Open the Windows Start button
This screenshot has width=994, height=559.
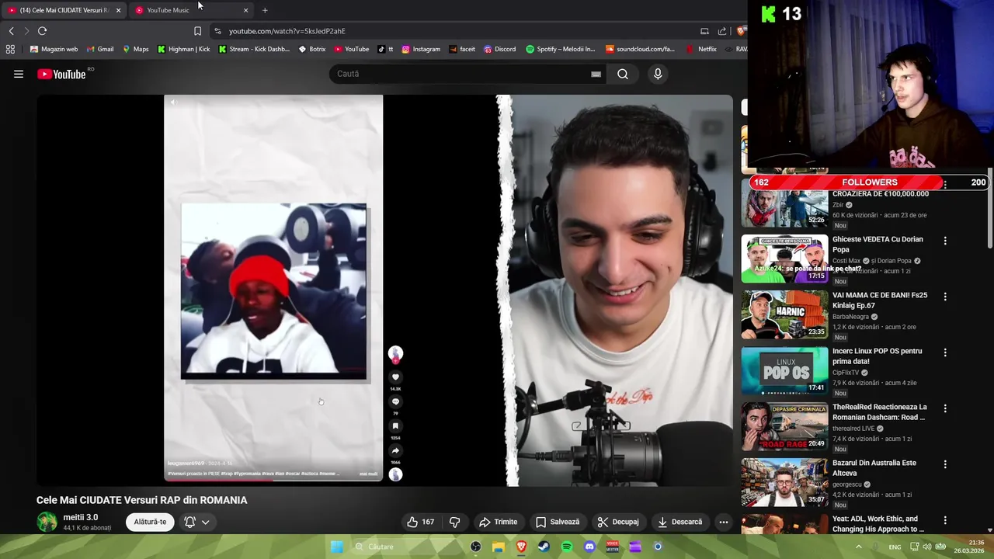point(336,547)
